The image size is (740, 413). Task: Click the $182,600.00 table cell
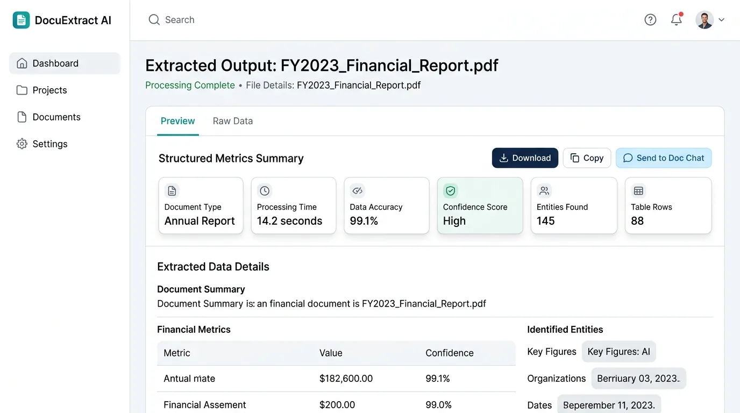click(x=346, y=379)
